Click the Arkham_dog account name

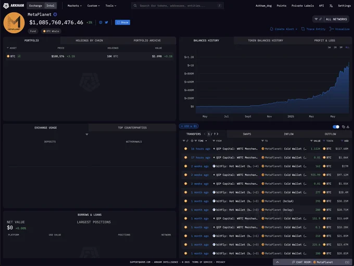tap(263, 6)
